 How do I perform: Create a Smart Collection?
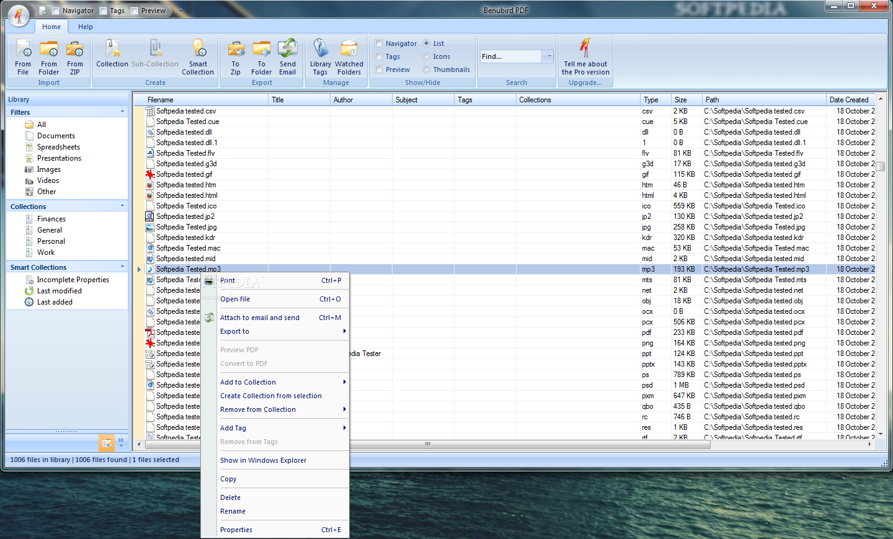coord(198,57)
